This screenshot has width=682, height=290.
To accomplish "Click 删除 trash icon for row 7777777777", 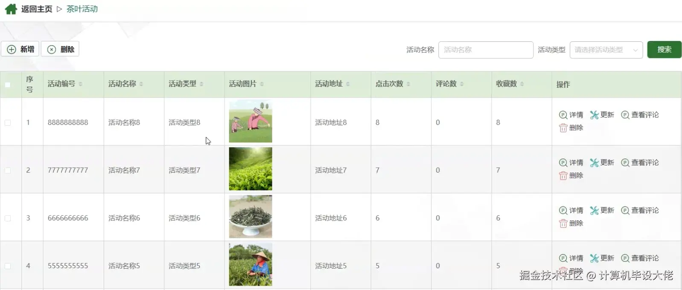I will pos(563,175).
